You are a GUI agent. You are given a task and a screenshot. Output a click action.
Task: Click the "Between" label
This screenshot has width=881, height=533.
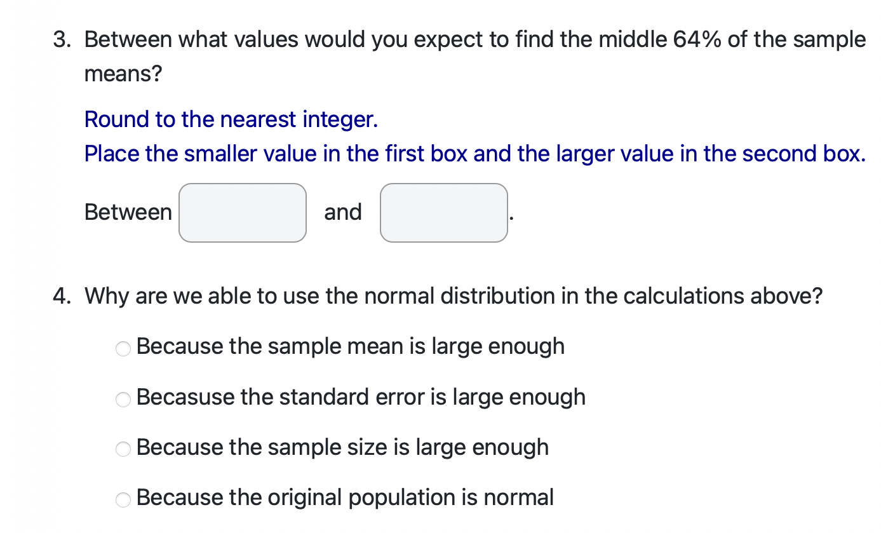[x=128, y=212]
